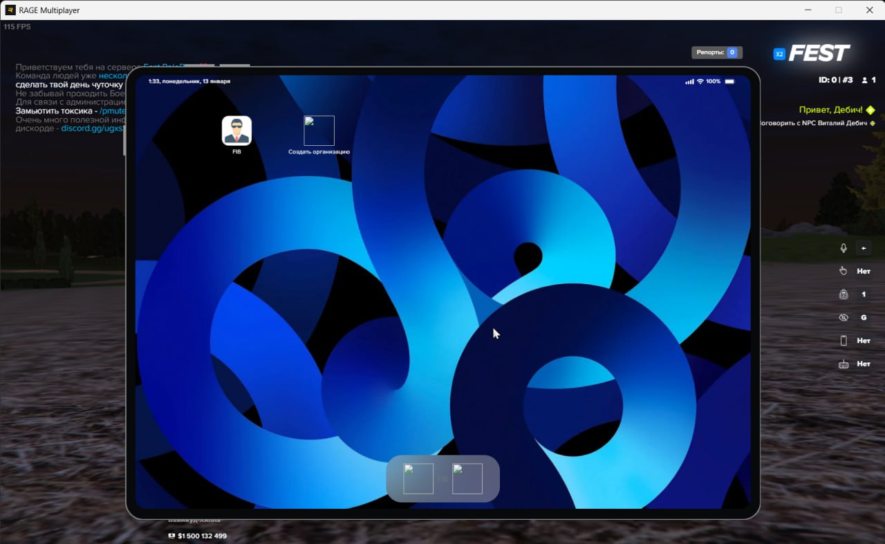Click the second broken-image dock icon
This screenshot has width=885, height=544.
(467, 479)
